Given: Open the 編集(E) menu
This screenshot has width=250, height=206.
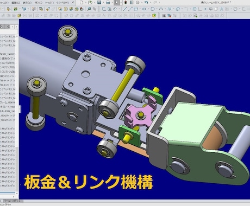Looking at the screenshot, I should click(x=15, y=3).
